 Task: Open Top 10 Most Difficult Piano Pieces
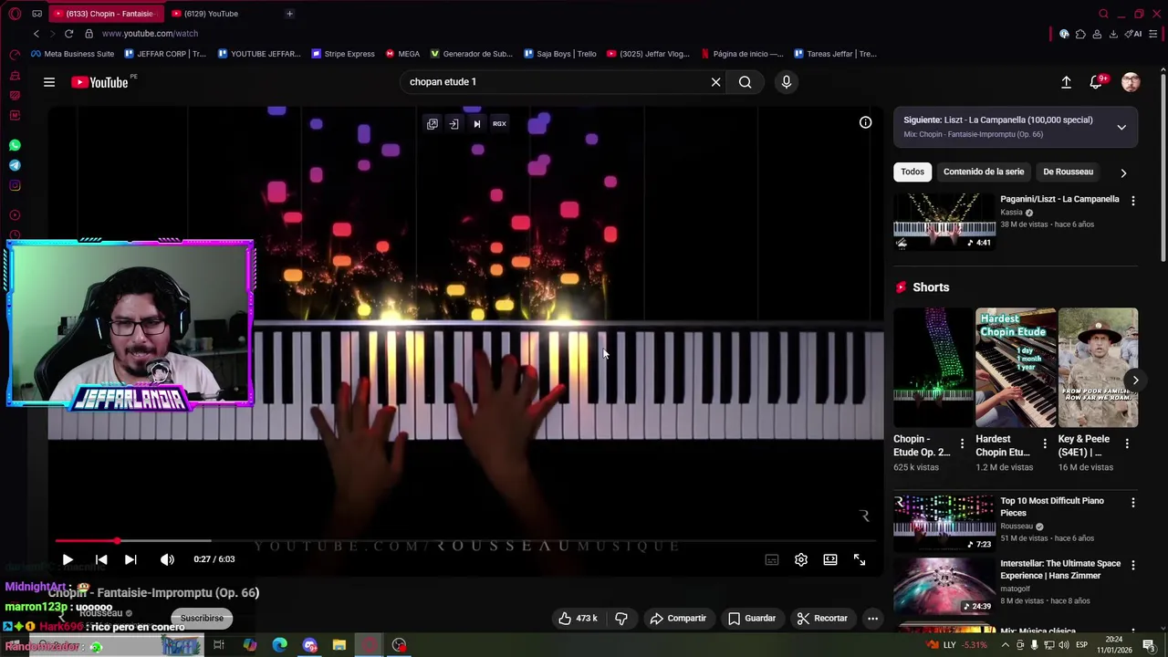pos(944,523)
